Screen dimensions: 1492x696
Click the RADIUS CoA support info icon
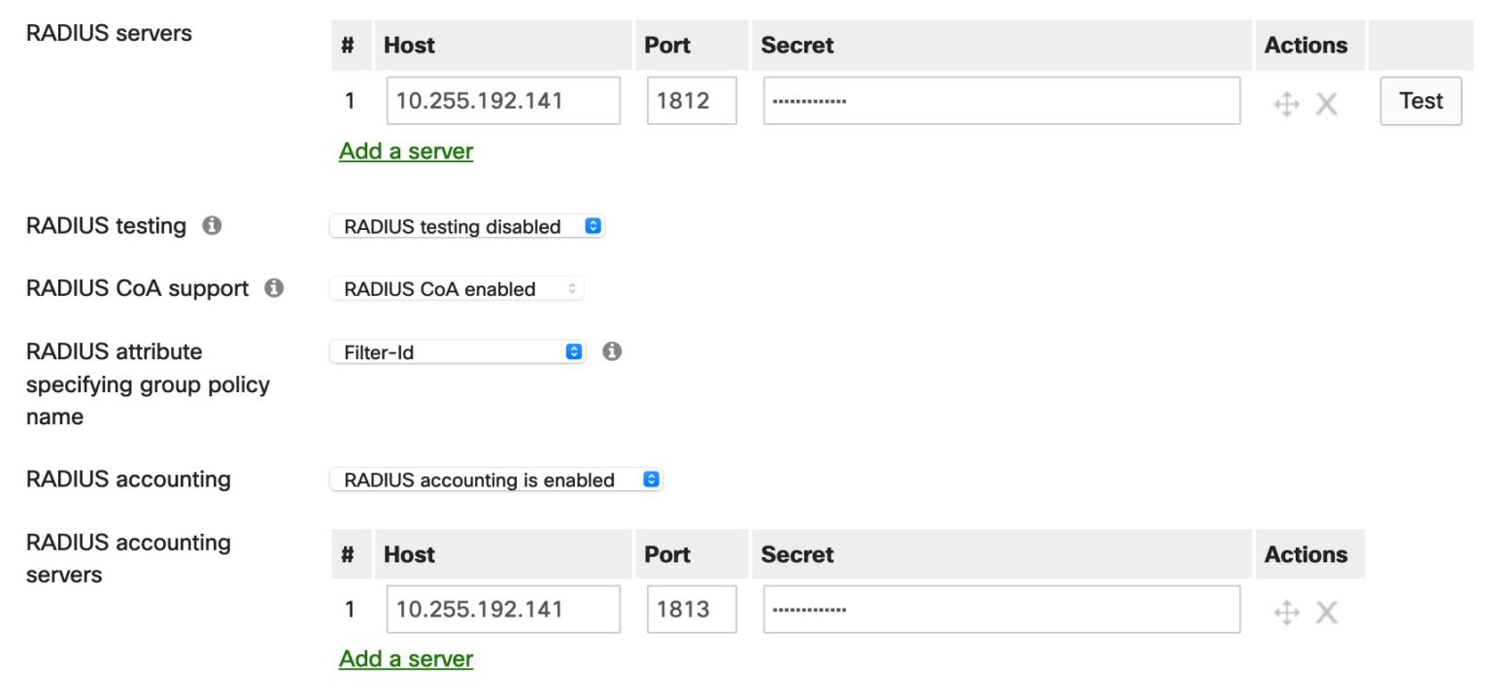click(x=275, y=287)
